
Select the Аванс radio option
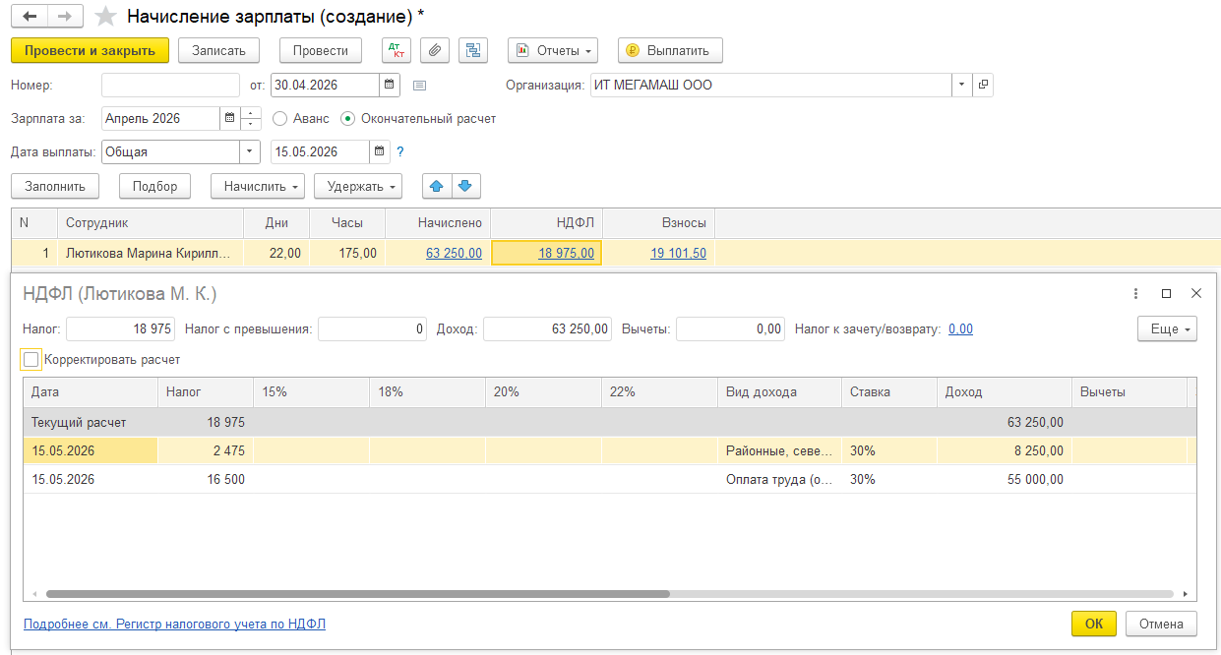pyautogui.click(x=279, y=119)
